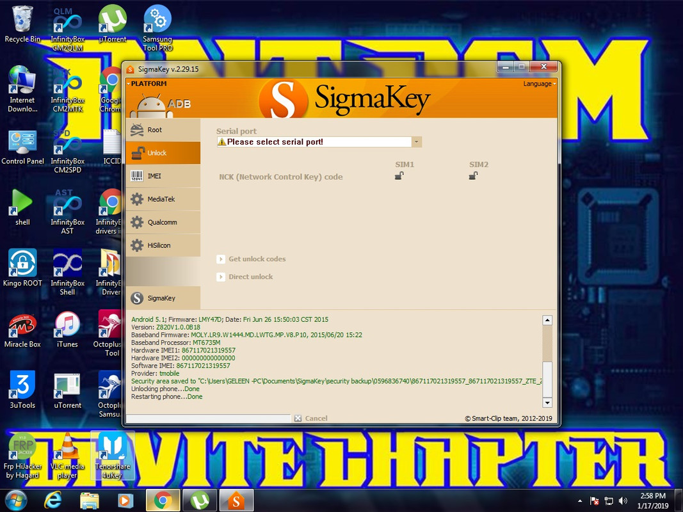Screen dimensions: 683x512
Task: Click the Control Panel desktop icon
Action: point(22,148)
